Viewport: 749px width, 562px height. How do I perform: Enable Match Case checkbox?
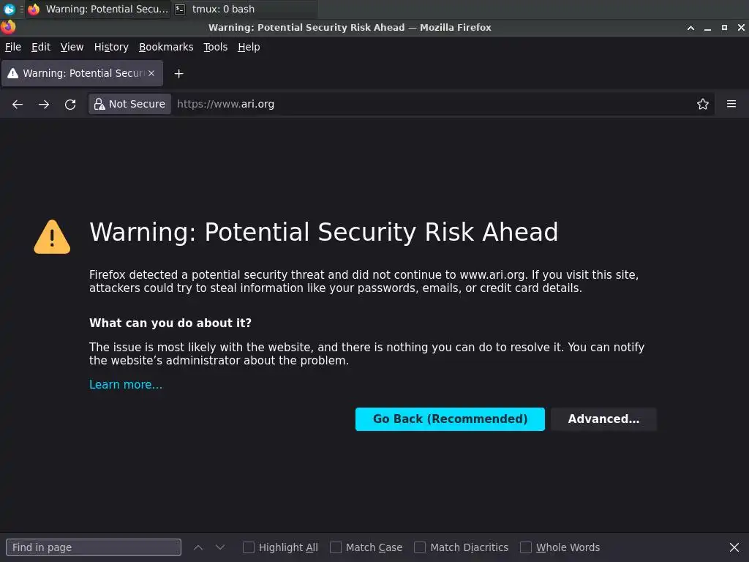336,547
